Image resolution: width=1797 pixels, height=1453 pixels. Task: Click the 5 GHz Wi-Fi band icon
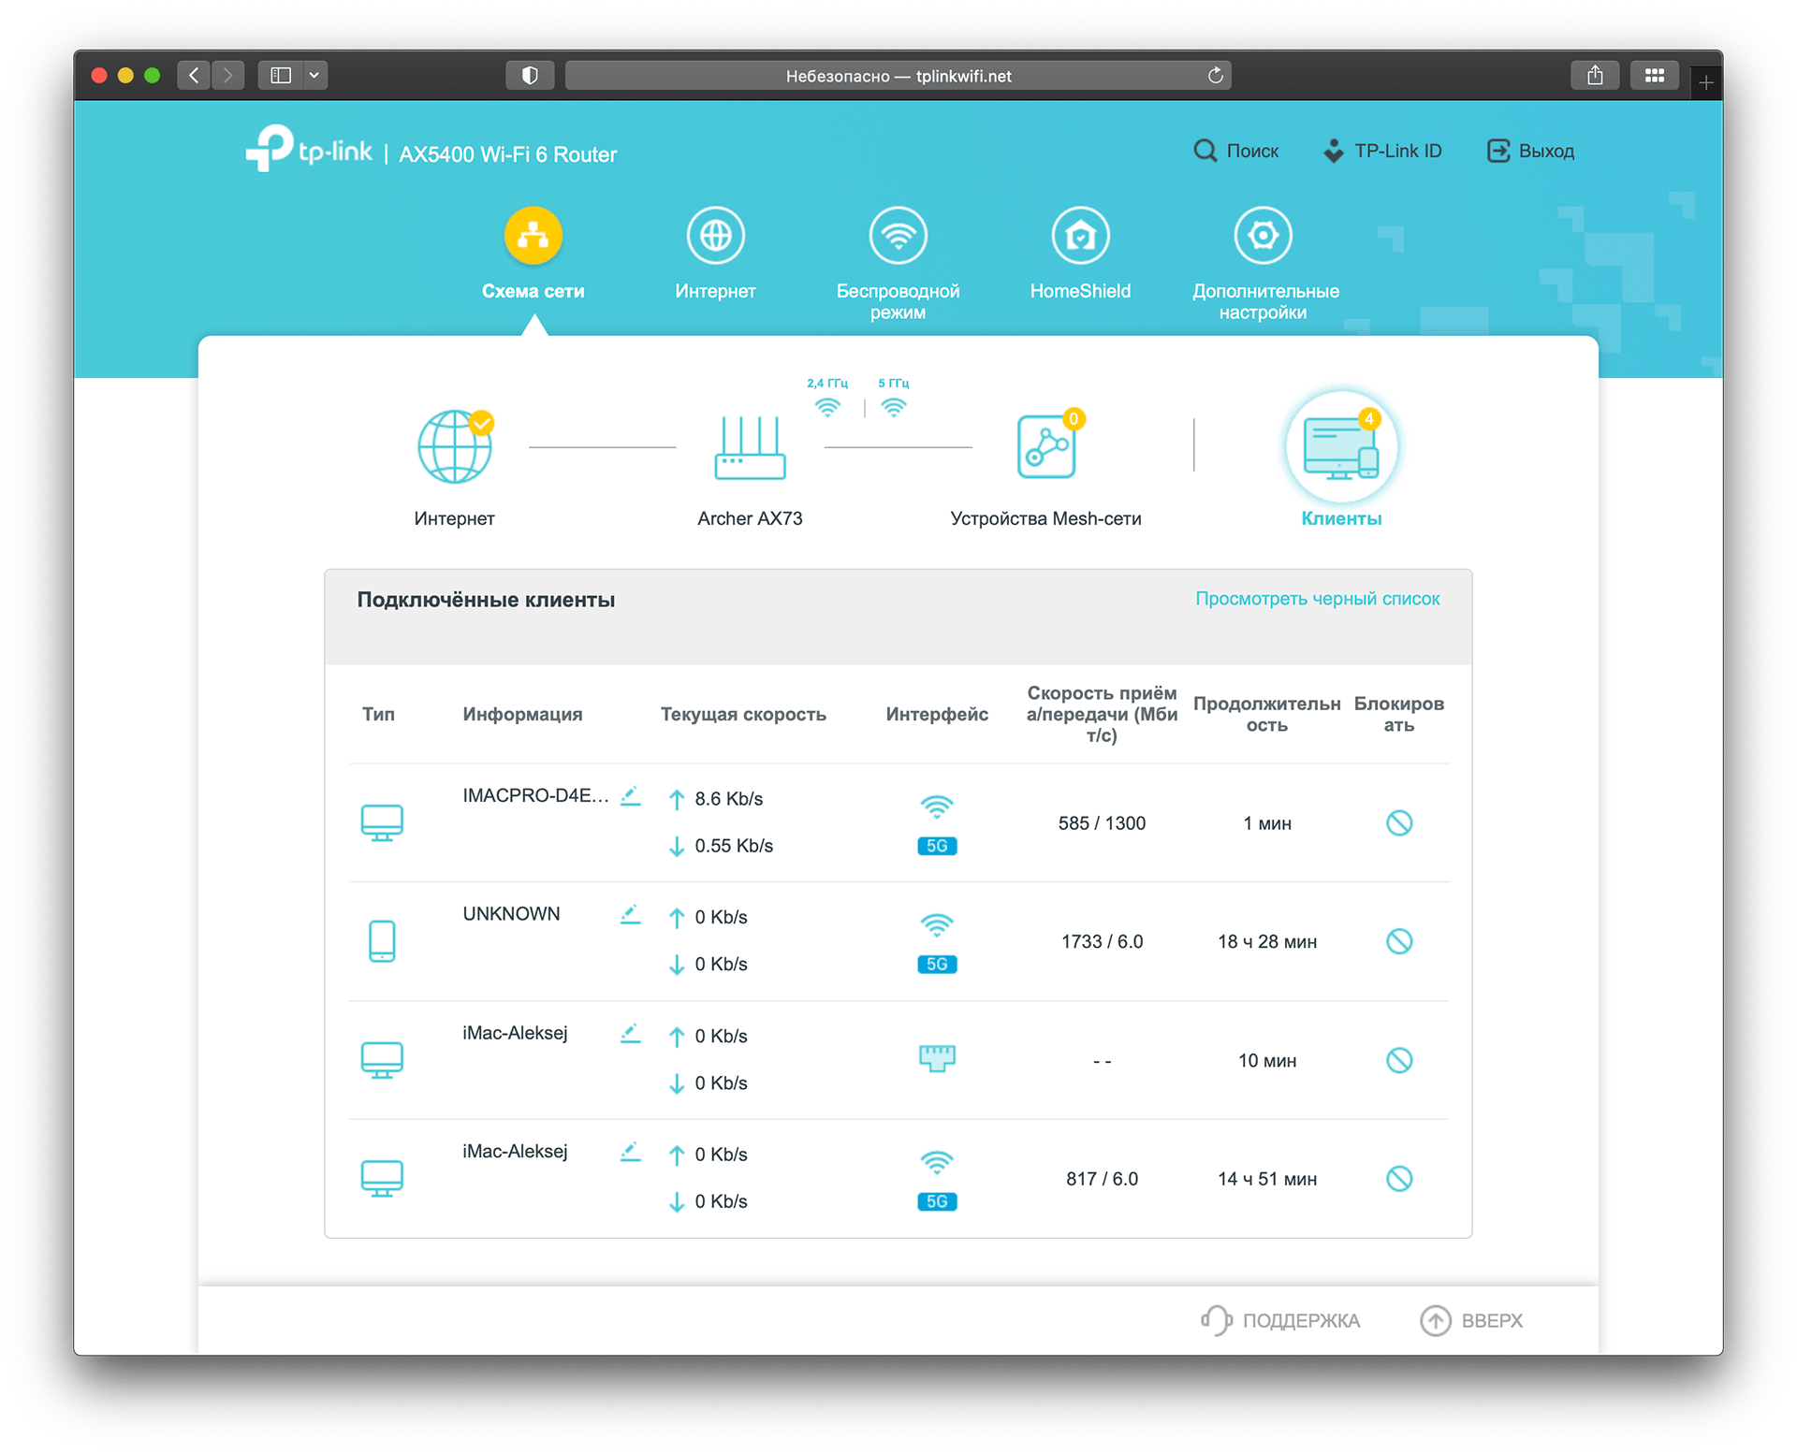[x=894, y=407]
